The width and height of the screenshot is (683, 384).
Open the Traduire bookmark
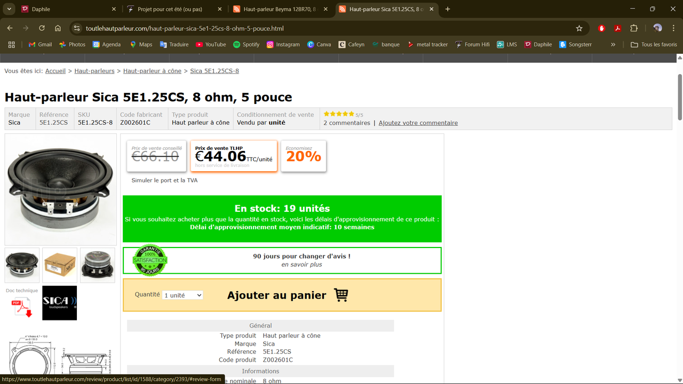(174, 44)
